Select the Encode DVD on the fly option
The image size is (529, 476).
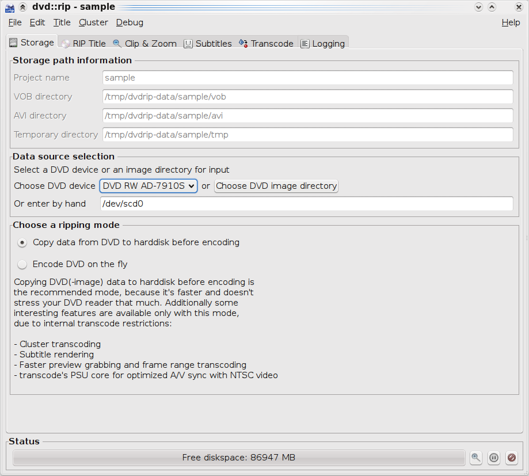click(x=22, y=264)
